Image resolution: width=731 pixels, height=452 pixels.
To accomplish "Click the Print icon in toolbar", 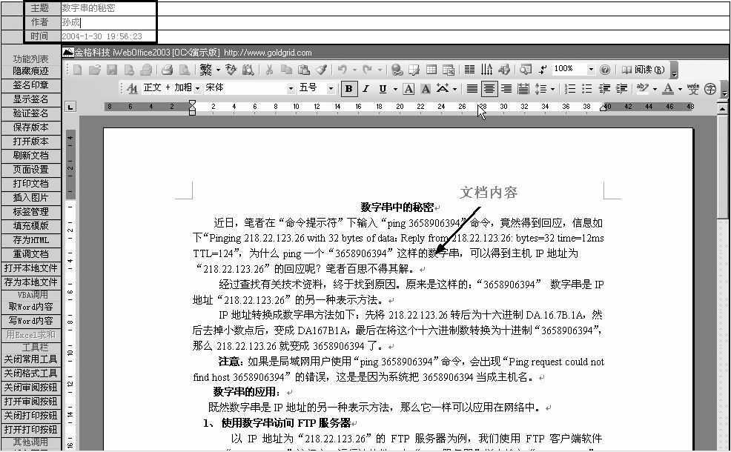I will coord(167,70).
